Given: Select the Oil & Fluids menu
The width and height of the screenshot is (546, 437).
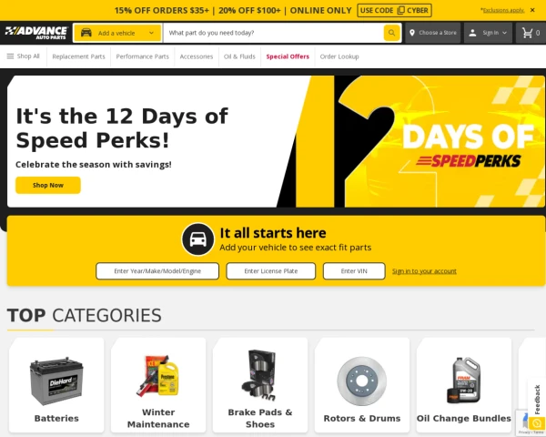Looking at the screenshot, I should 239,56.
